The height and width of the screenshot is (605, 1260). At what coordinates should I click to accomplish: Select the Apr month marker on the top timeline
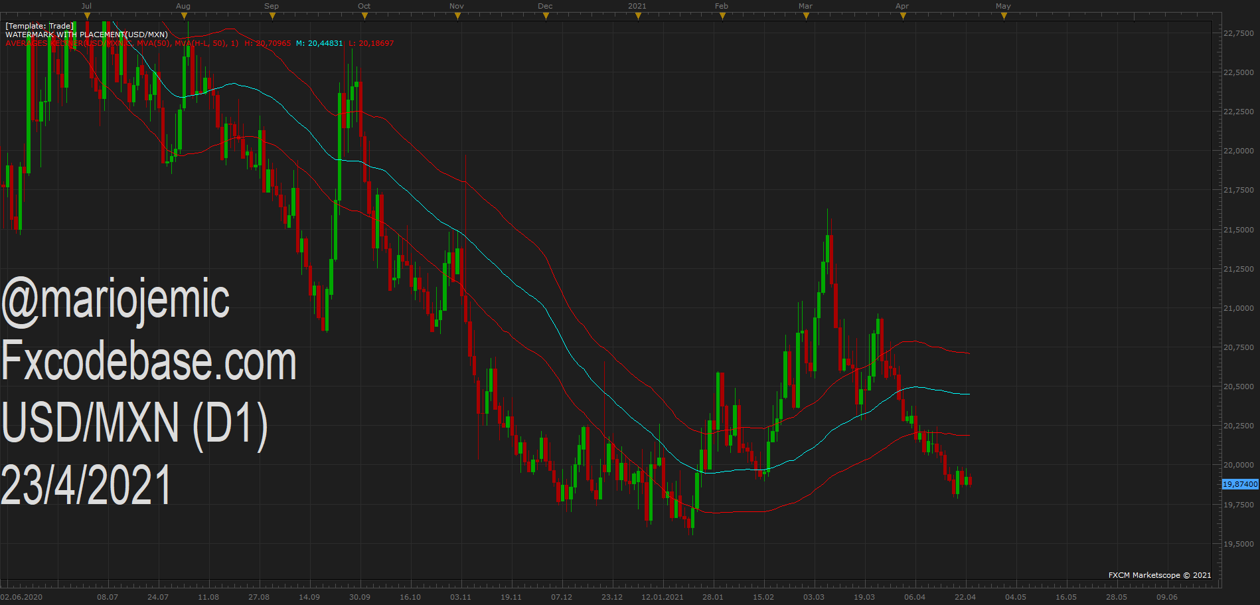[x=902, y=6]
